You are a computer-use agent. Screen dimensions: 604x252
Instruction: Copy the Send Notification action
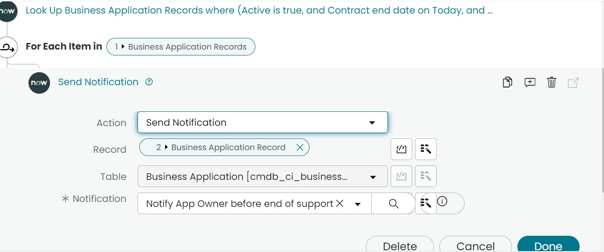(507, 82)
